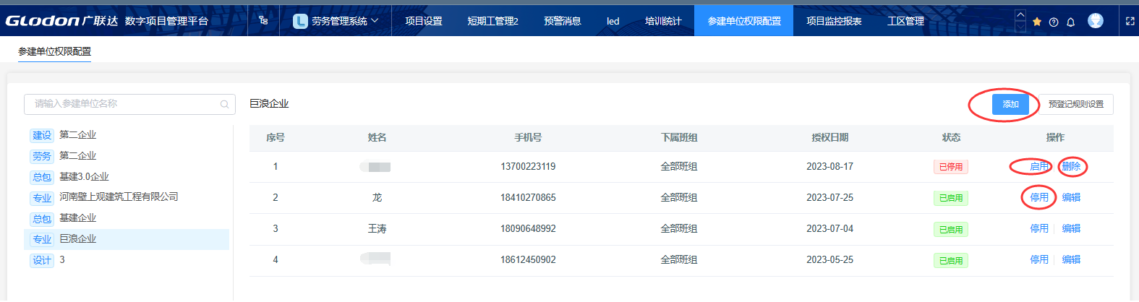Click the 巨浪企业 heading above table
This screenshot has width=1139, height=302.
pyautogui.click(x=269, y=104)
